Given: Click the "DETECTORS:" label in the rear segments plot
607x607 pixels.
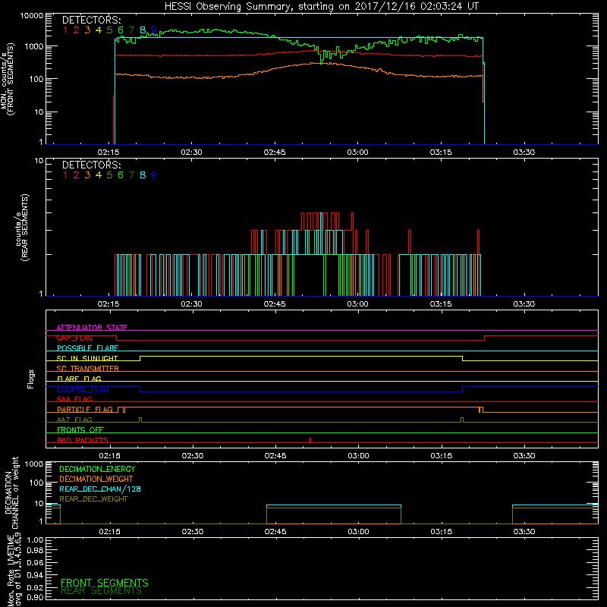Looking at the screenshot, I should tap(91, 165).
